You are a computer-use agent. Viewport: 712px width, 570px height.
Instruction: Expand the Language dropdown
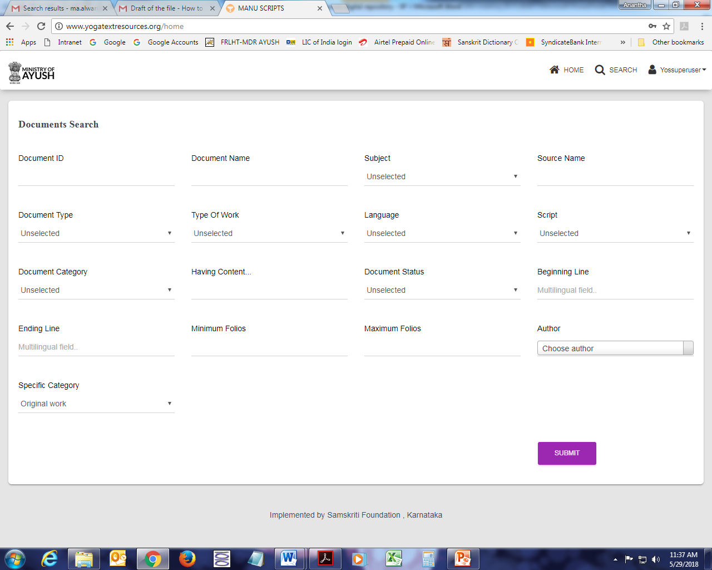tap(442, 233)
